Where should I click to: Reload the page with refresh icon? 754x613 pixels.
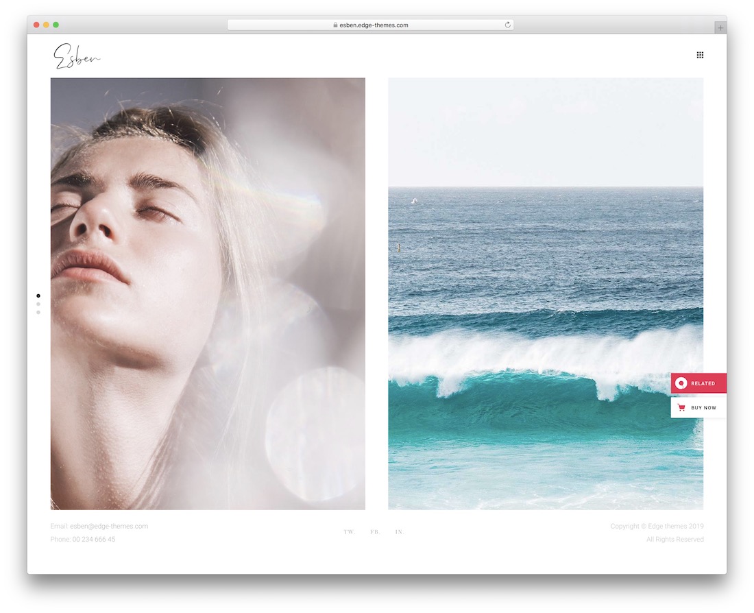[507, 25]
